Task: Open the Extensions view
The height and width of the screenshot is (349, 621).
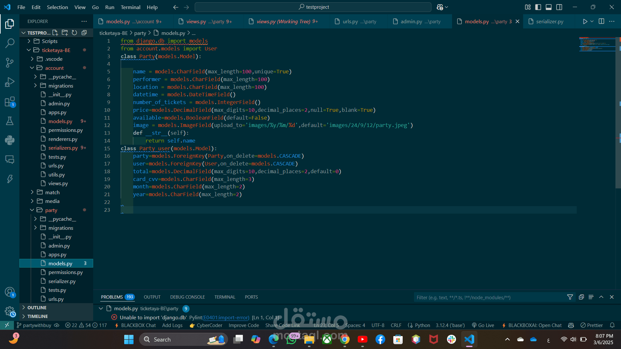Action: tap(10, 102)
